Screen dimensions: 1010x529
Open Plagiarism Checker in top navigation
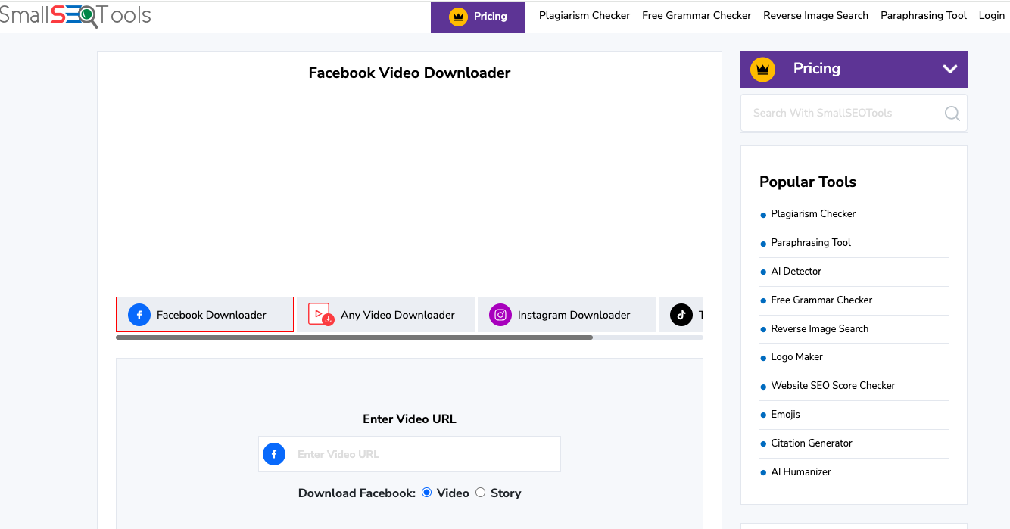click(x=584, y=16)
